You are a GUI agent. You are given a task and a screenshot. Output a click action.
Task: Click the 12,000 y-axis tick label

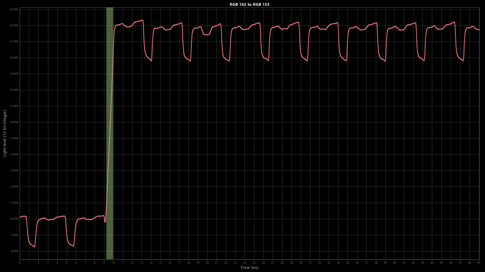point(14,187)
